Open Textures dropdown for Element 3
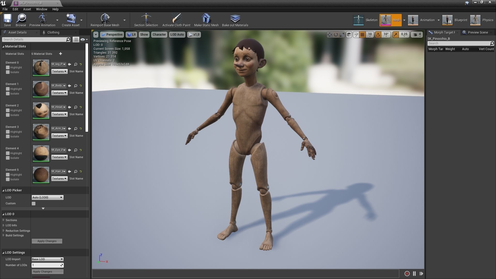The height and width of the screenshot is (279, 496). [x=59, y=136]
